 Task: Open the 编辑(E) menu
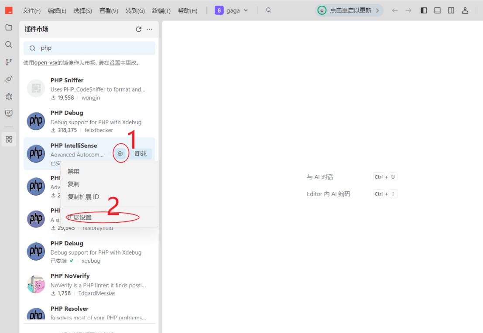[x=57, y=11]
